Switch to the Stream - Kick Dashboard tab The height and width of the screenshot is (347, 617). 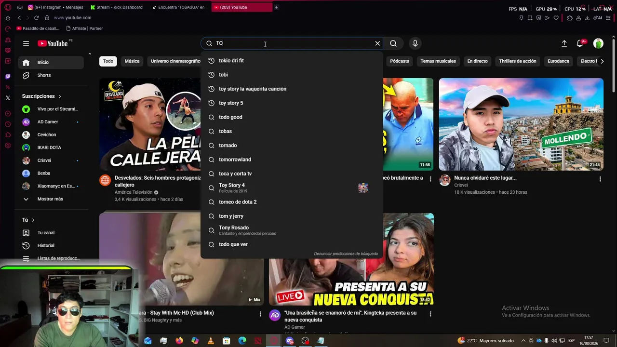pyautogui.click(x=117, y=7)
